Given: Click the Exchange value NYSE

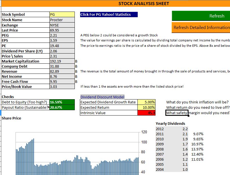Looking at the screenshot, I should [x=62, y=25].
